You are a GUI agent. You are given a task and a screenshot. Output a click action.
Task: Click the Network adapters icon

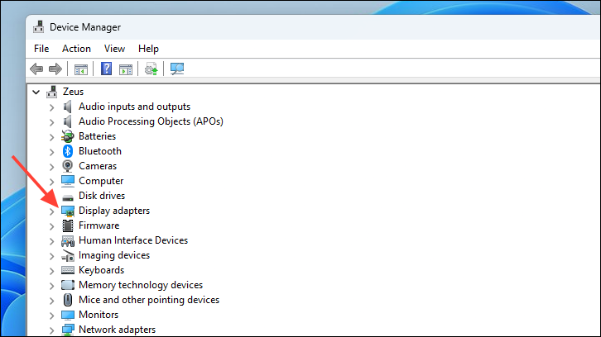click(x=68, y=330)
